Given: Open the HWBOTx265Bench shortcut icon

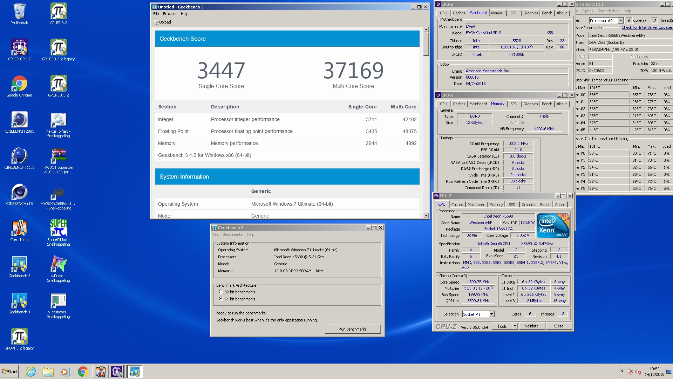Looking at the screenshot, I should (59, 197).
